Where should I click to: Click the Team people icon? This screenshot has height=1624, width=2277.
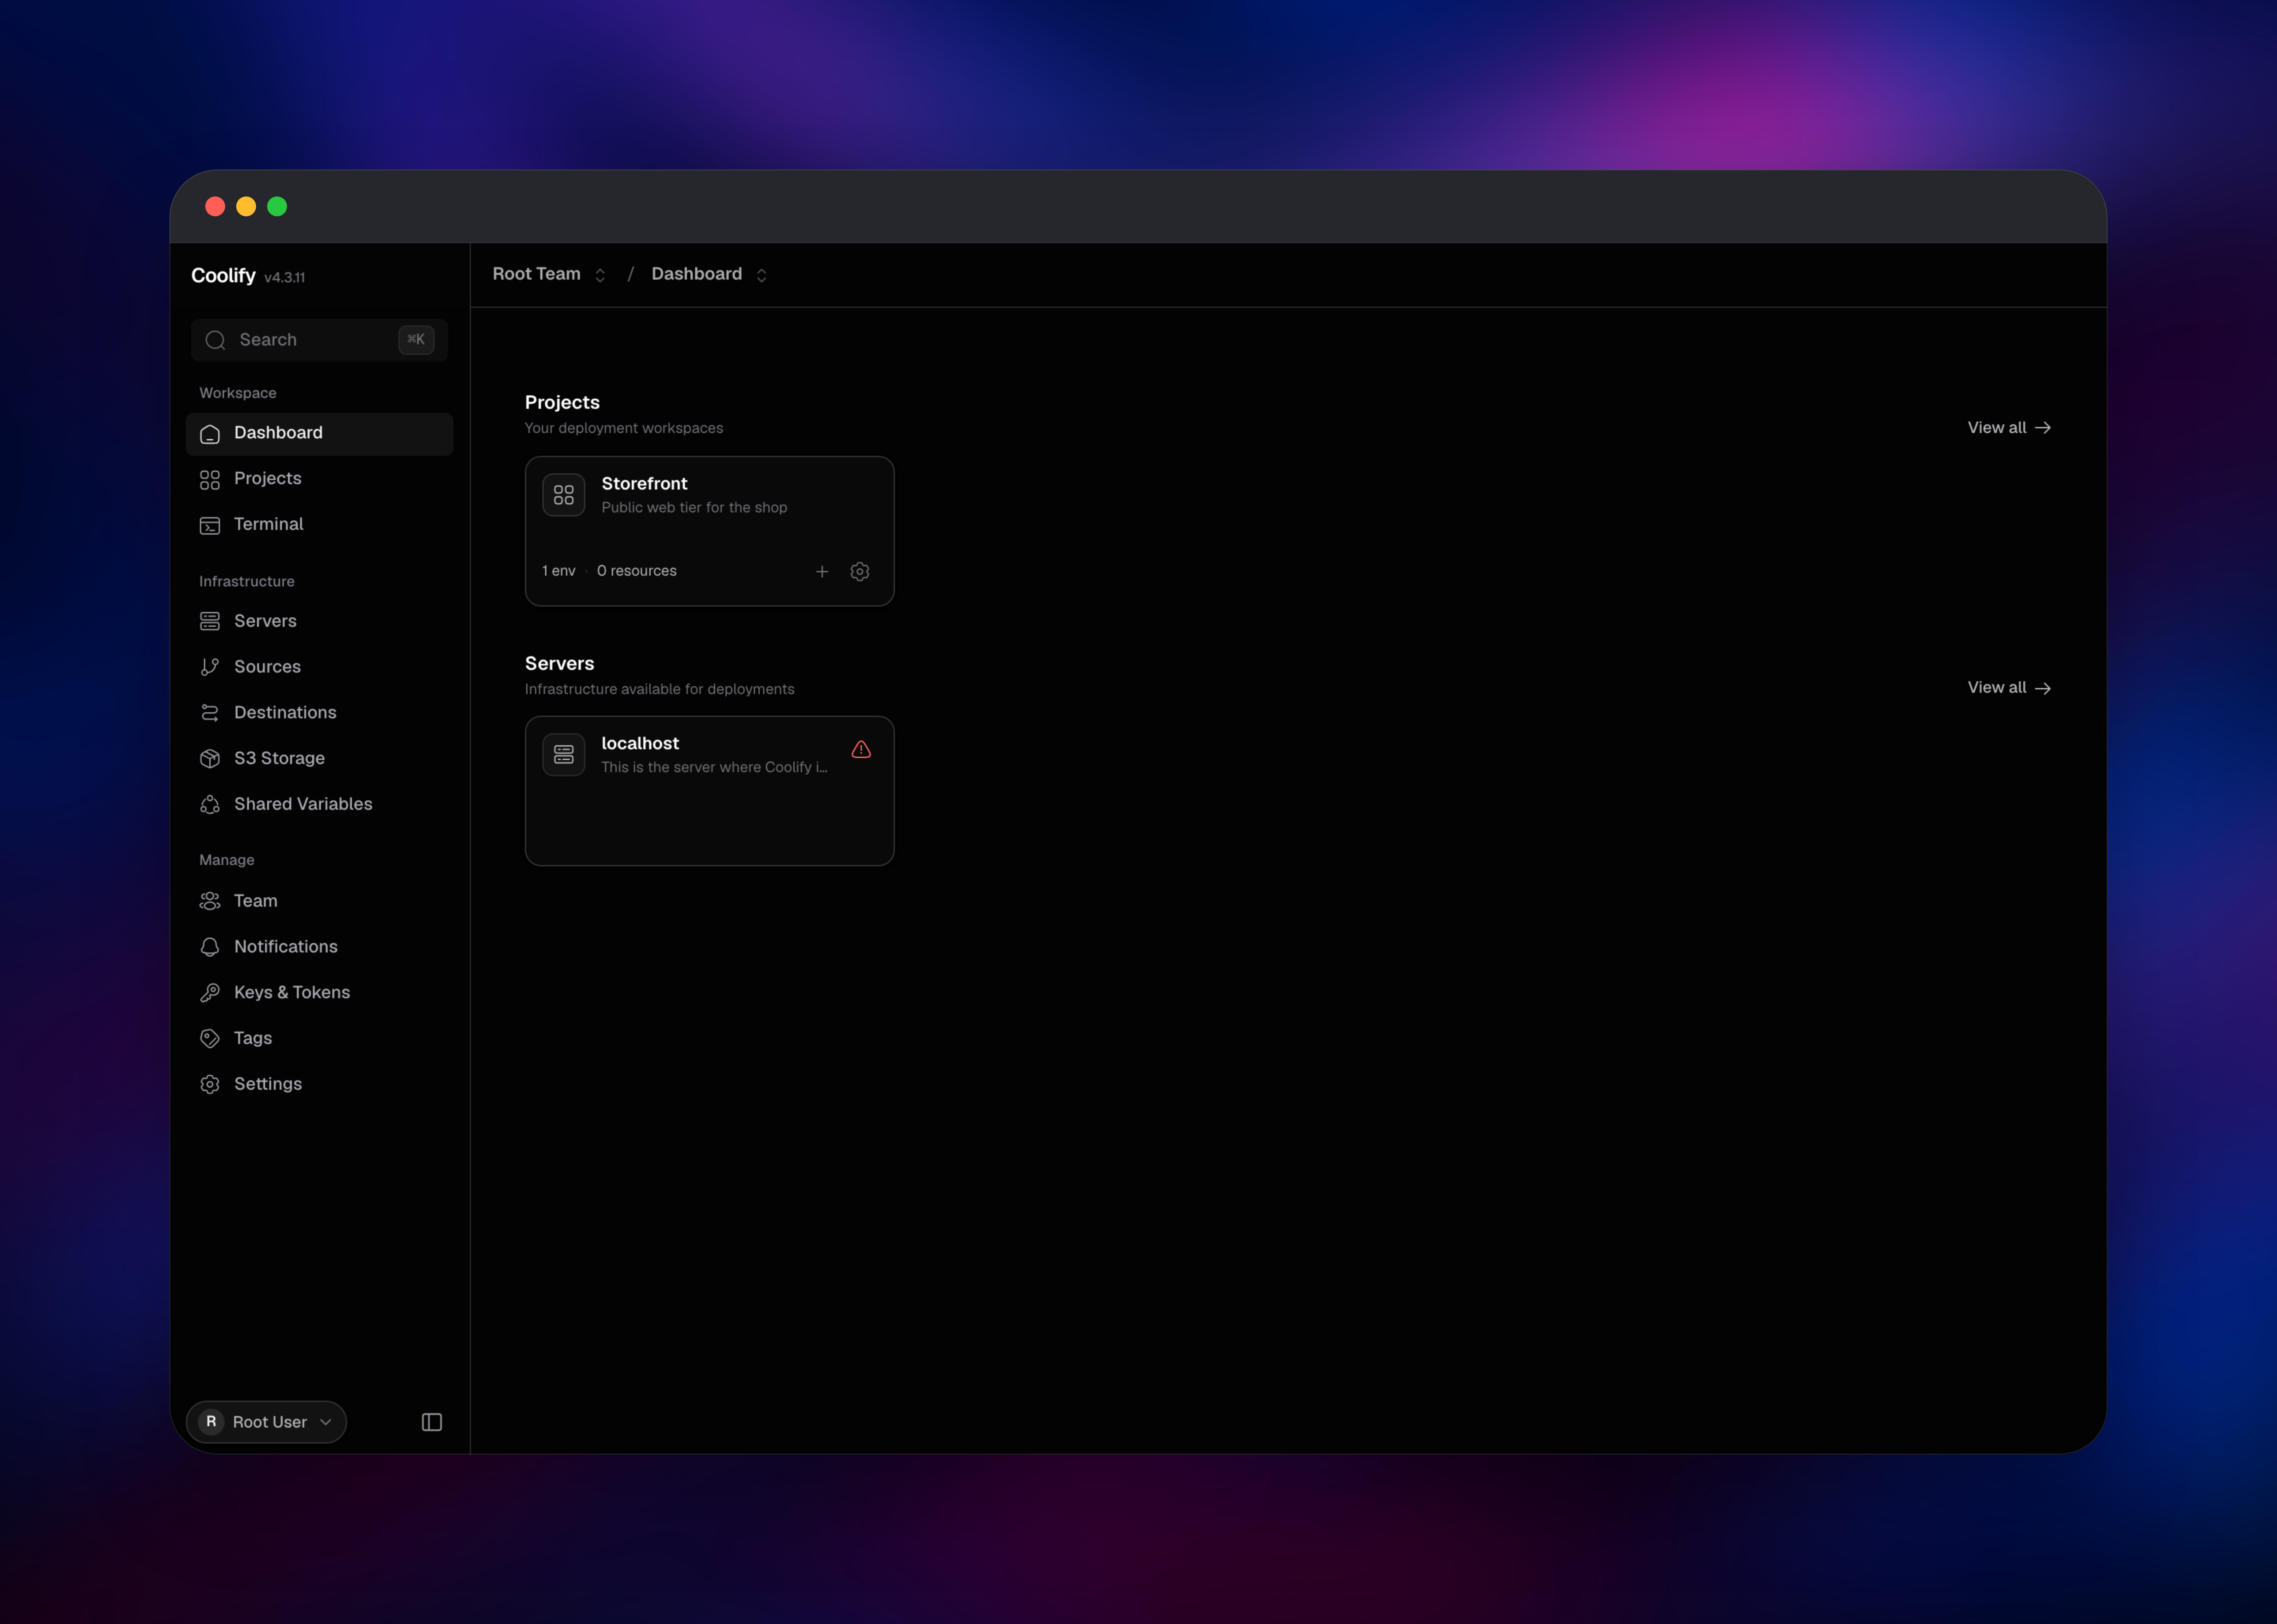(x=210, y=901)
